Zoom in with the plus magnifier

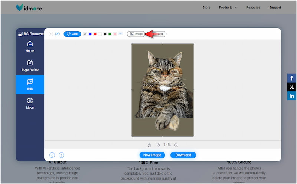159,145
